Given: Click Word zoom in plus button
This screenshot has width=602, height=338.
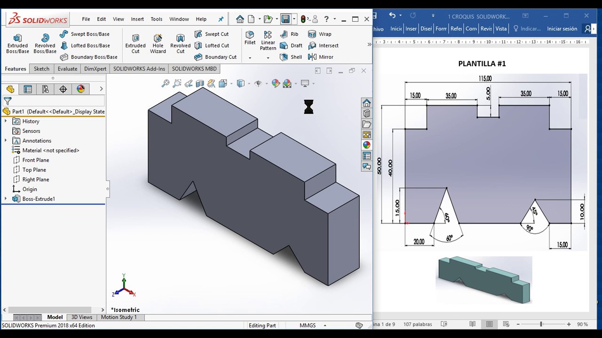Looking at the screenshot, I should (569, 324).
